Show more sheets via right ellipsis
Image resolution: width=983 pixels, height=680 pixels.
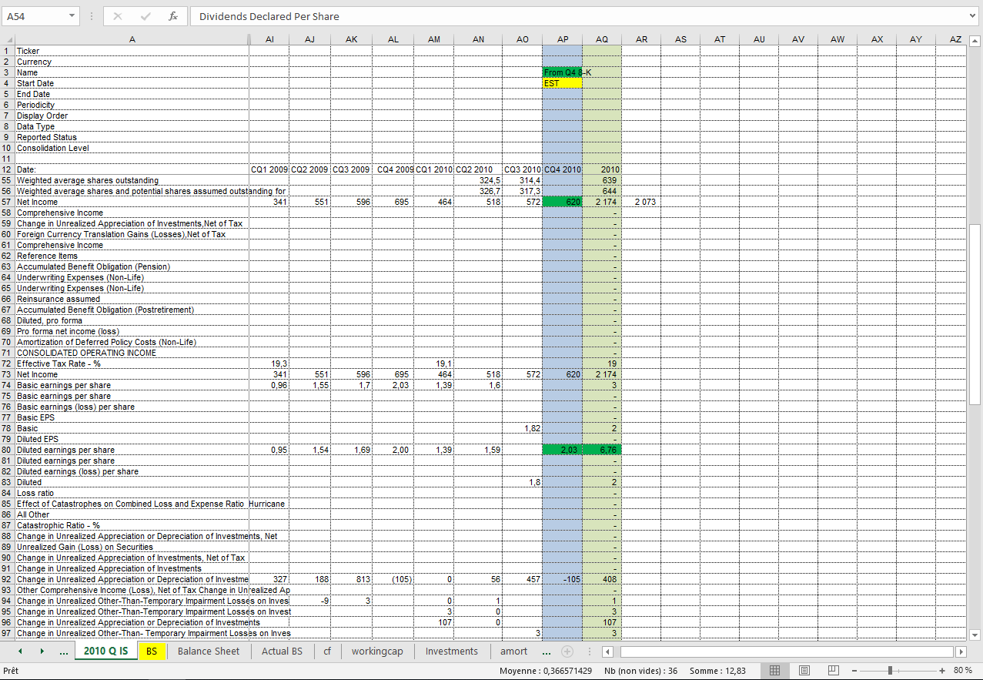click(x=547, y=652)
